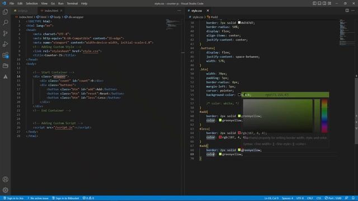Image resolution: width=358 pixels, height=201 pixels.
Task: Select style.css in the right breadcrumb
Action: coord(197,17)
